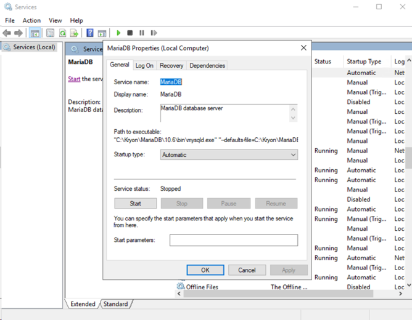
Task: Click Cancel in MariaDB Properties
Action: point(247,270)
